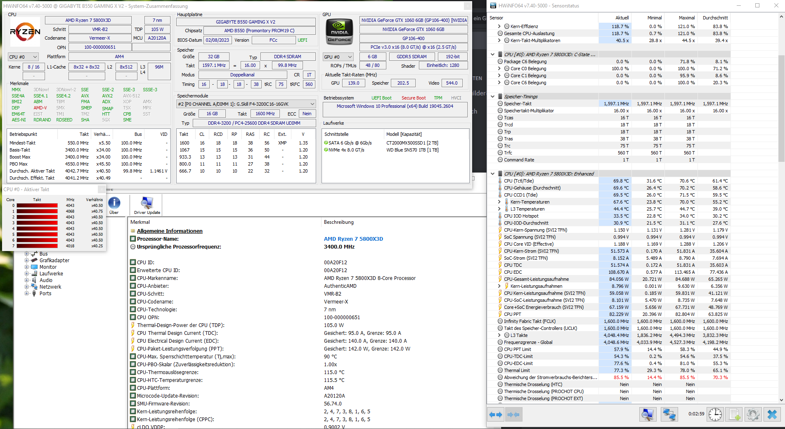Click the chip icon beside Speicher-Timings
Viewport: 785px width, 429px height.
coord(500,96)
